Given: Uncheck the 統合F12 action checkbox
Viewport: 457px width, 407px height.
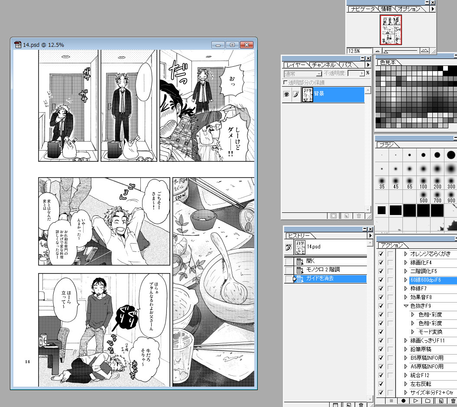Looking at the screenshot, I should click(x=381, y=375).
